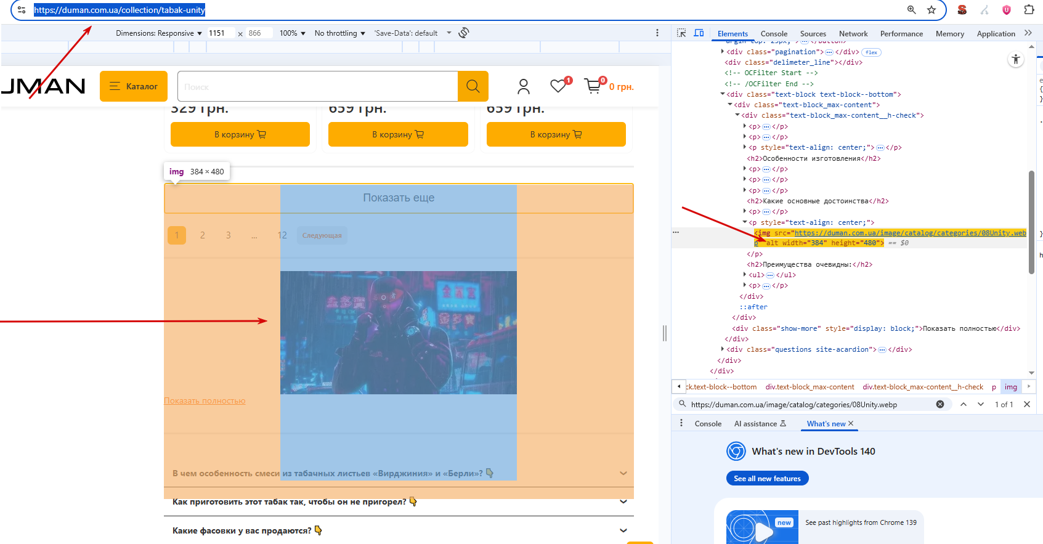Open the No throttling dropdown
Screen dimensions: 1043x544
[340, 33]
